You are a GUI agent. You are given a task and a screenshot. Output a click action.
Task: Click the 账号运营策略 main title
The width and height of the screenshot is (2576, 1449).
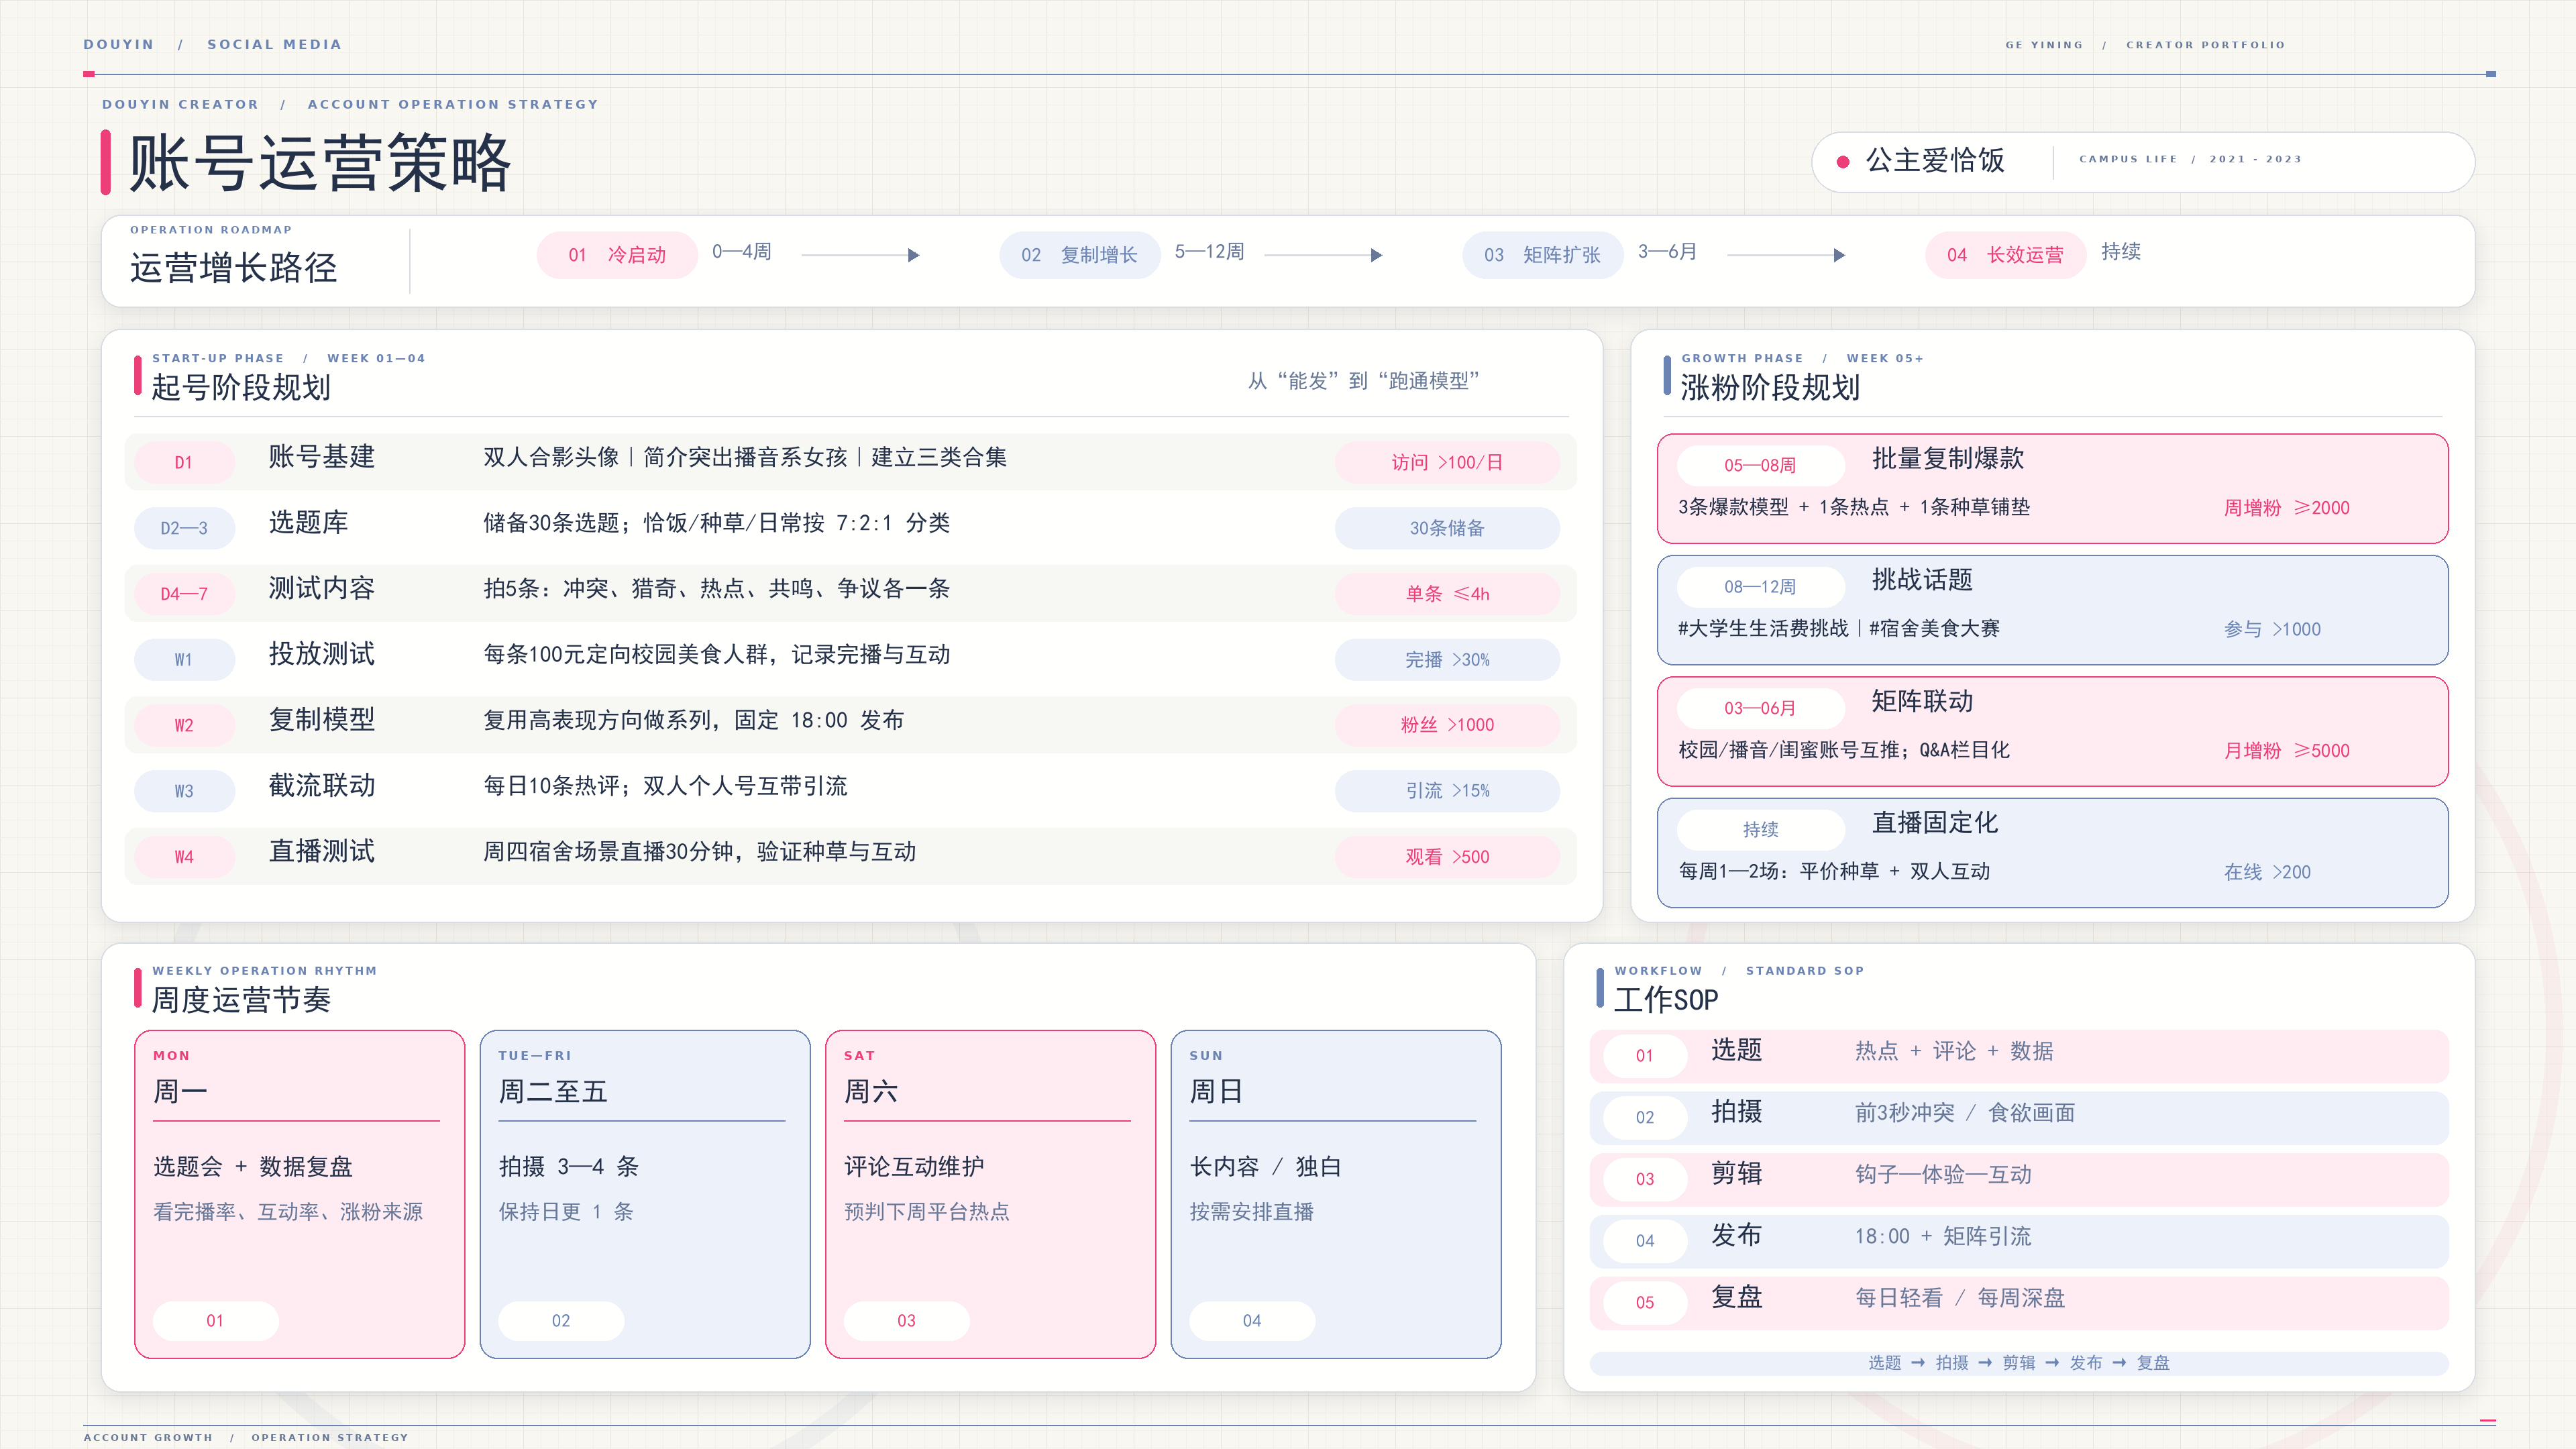pyautogui.click(x=320, y=163)
